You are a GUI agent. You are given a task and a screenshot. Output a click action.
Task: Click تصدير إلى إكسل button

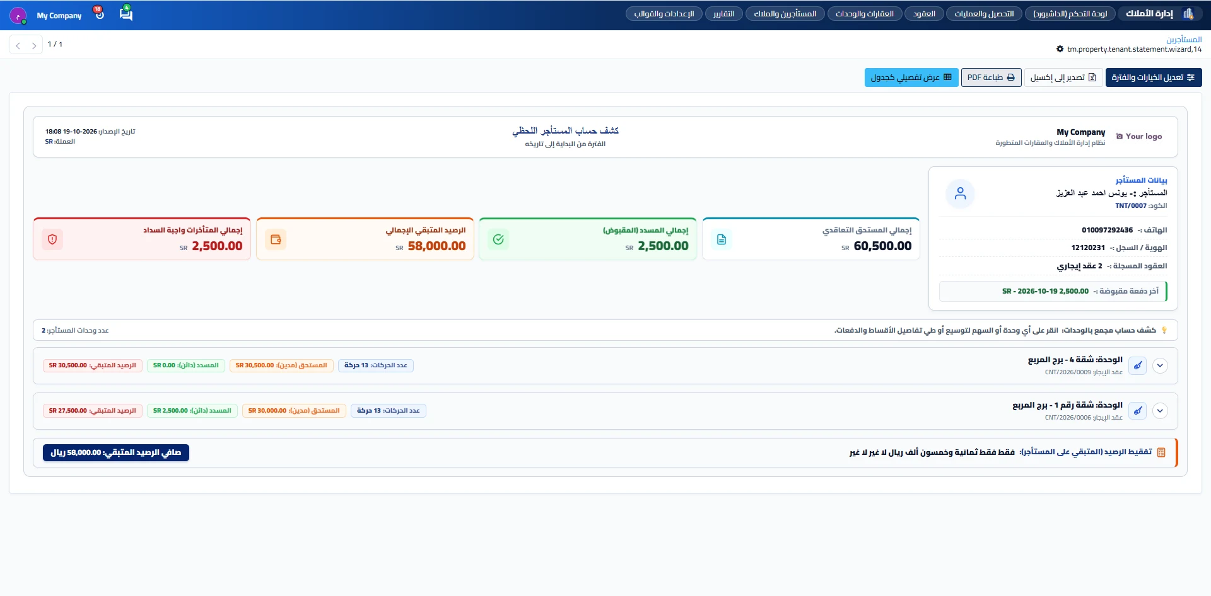coord(1063,77)
